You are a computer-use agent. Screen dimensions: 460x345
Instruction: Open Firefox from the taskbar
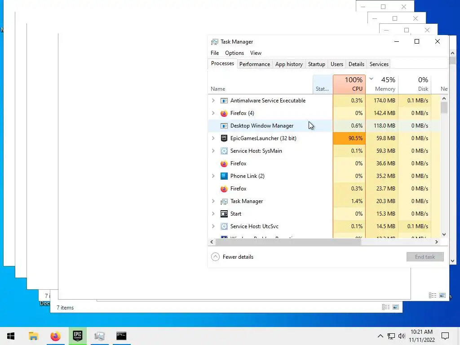(x=55, y=336)
